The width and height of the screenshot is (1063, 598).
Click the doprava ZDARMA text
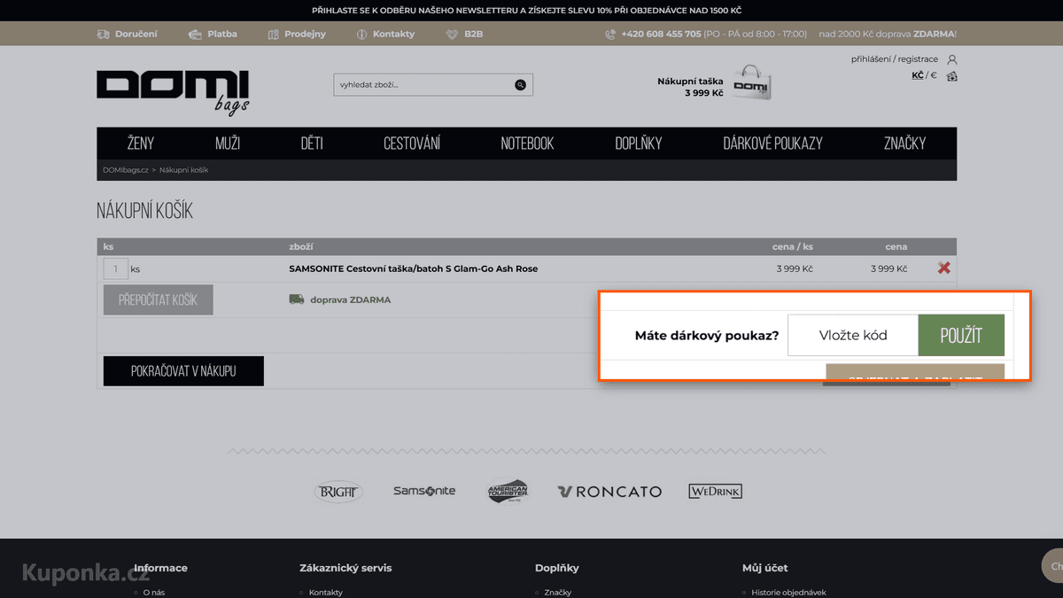[x=350, y=299]
